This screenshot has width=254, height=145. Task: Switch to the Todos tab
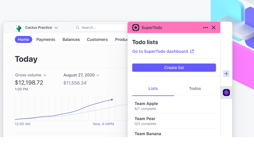pyautogui.click(x=195, y=88)
